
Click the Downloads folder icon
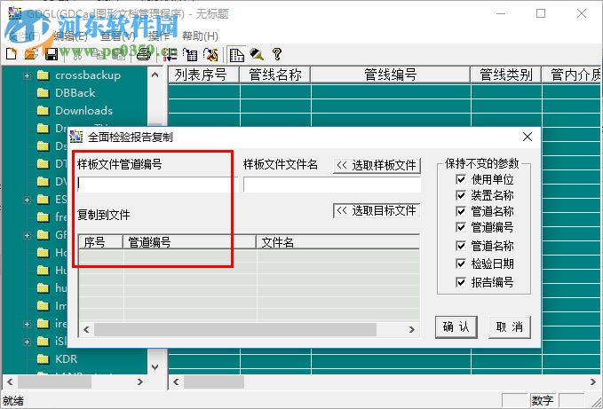point(43,111)
